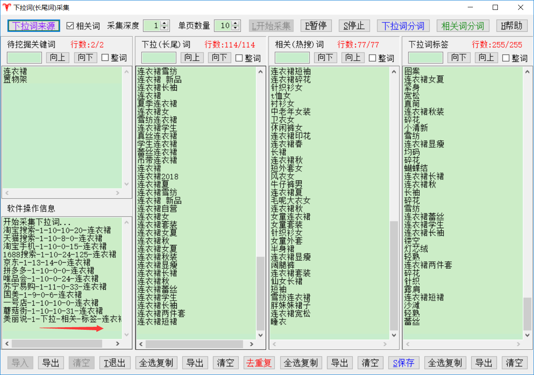Click the red 去重复 button
Screen dimensions: 534x375
259,363
